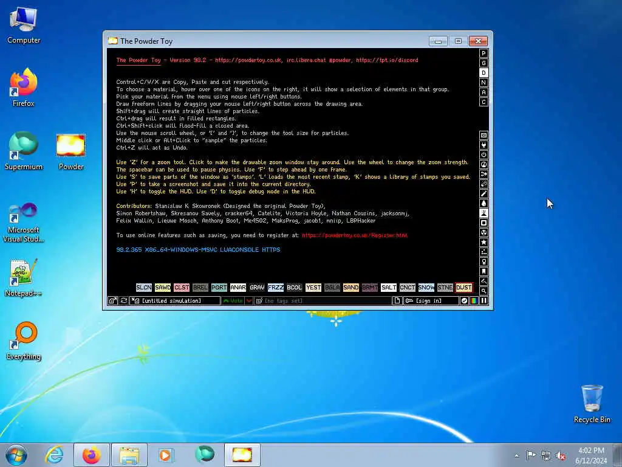Screen dimensions: 622x467
Task: Select the SNOW element
Action: click(426, 288)
